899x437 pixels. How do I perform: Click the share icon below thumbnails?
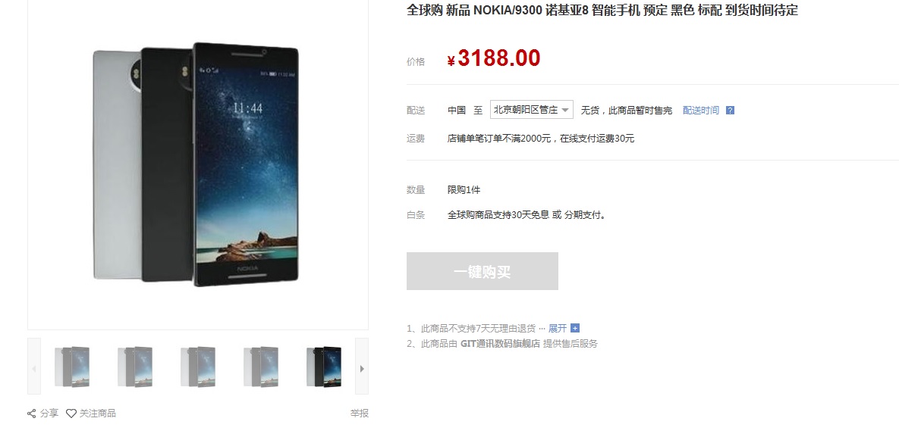point(32,414)
